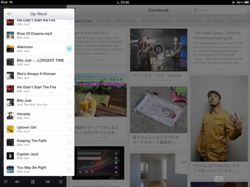The height and width of the screenshot is (187, 250).
Task: Click the Search field in Facebook header
Action: click(219, 10)
